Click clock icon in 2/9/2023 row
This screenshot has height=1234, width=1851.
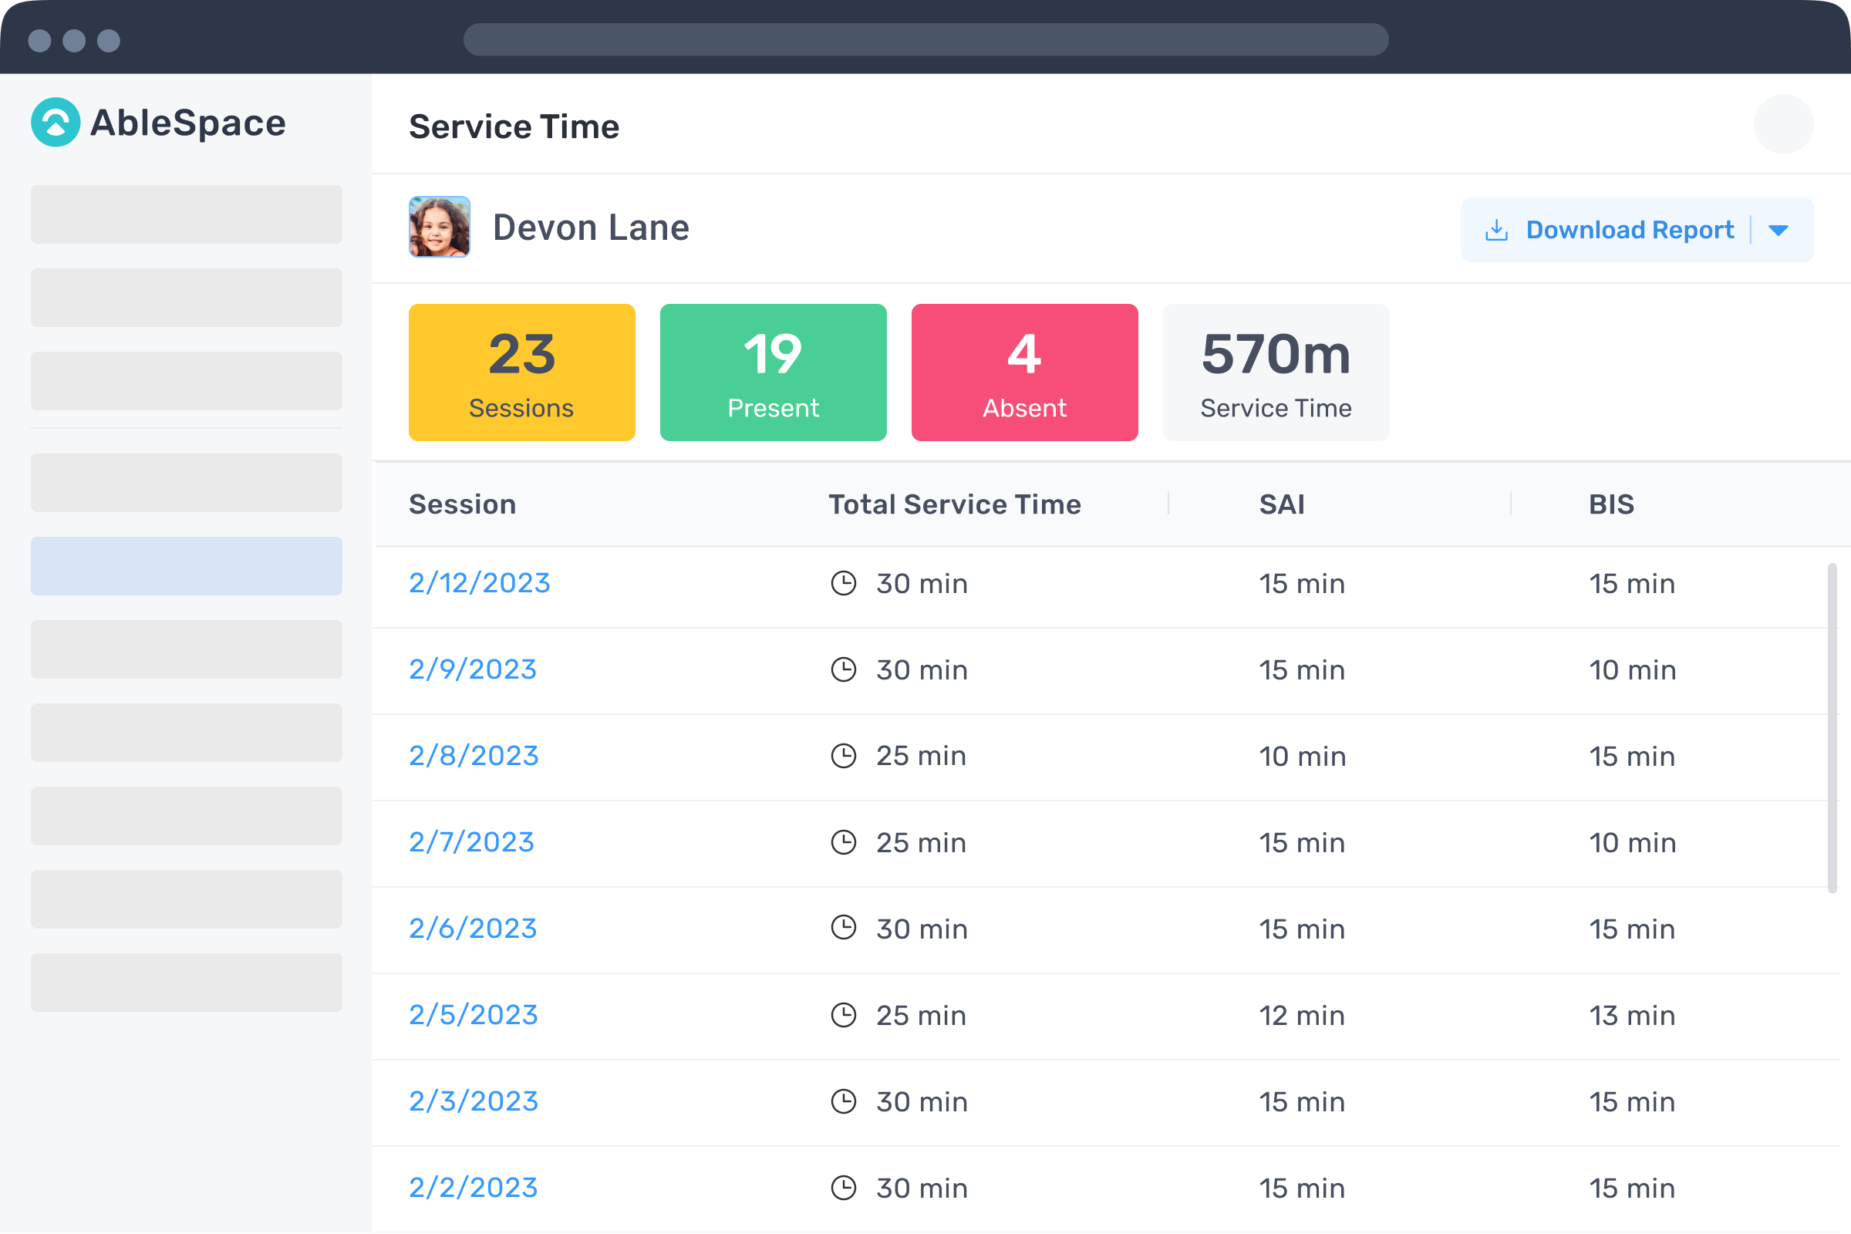click(x=844, y=669)
